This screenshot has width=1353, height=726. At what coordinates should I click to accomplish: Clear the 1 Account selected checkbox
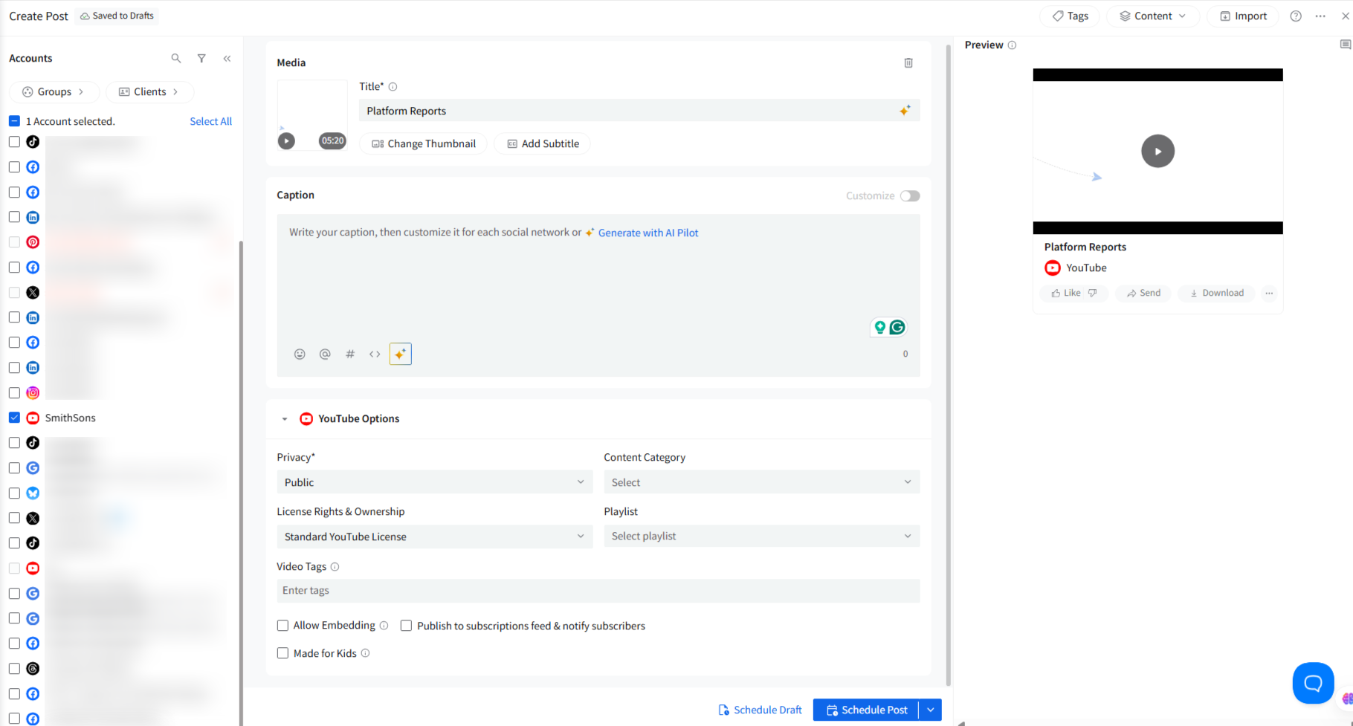[14, 121]
